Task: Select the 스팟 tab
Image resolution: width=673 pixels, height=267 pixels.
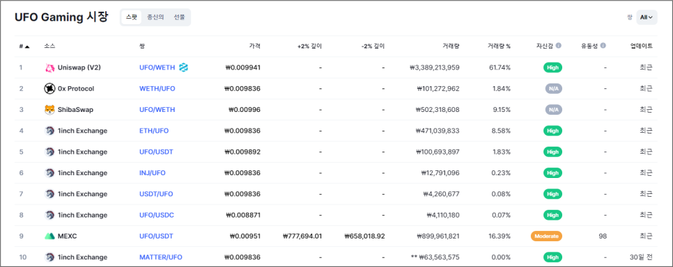Action: (132, 17)
